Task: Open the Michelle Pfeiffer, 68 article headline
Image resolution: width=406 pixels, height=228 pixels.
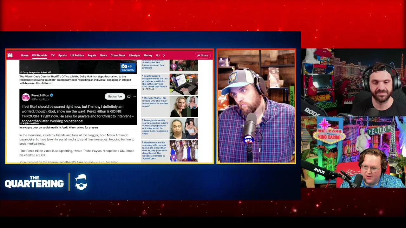Action: [155, 102]
